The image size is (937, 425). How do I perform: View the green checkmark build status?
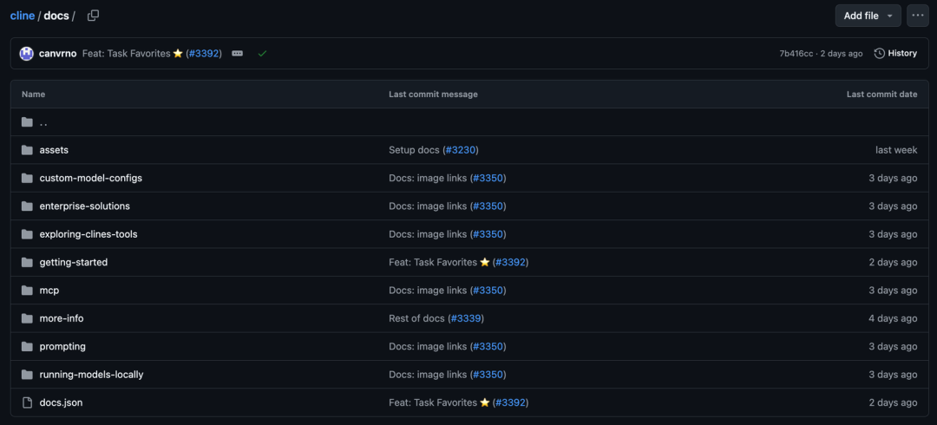(262, 53)
